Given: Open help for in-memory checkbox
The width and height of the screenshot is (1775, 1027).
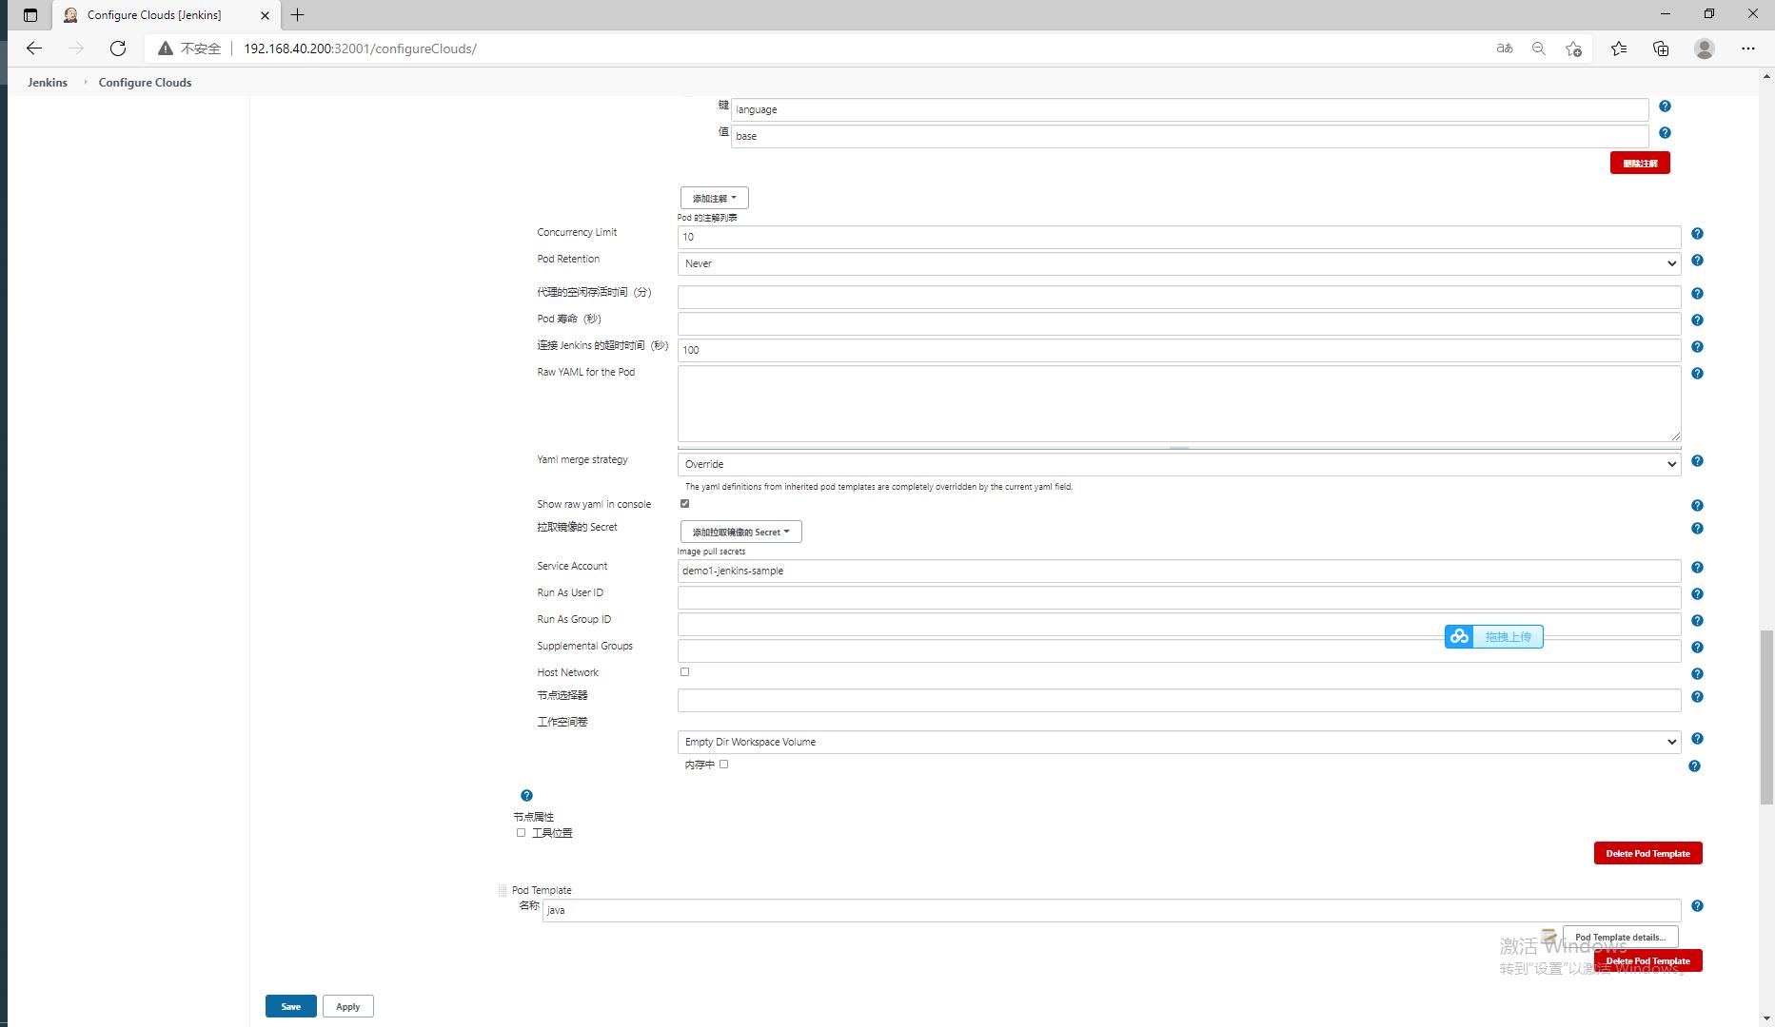Looking at the screenshot, I should coord(1694,766).
